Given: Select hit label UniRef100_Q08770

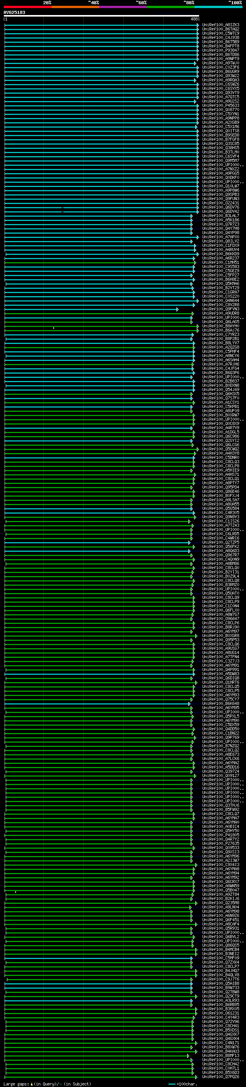Looking at the screenshot, I should coord(221,110).
